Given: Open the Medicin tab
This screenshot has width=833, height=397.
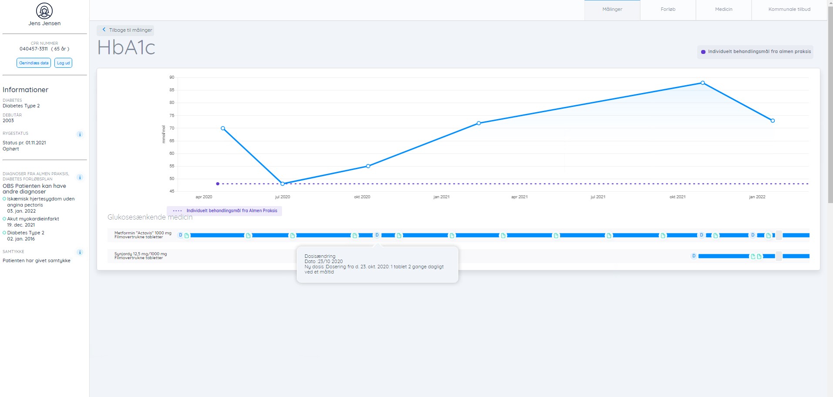Looking at the screenshot, I should (723, 10).
